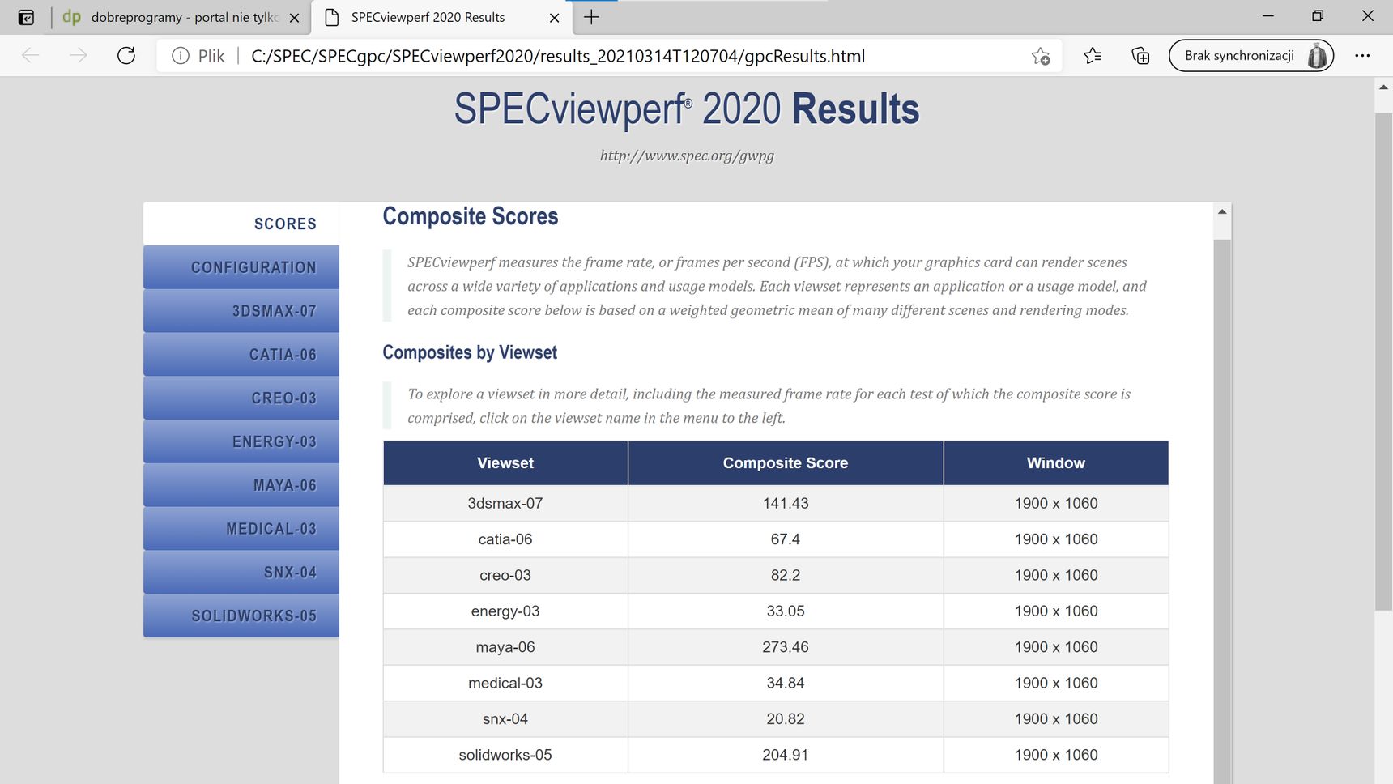The width and height of the screenshot is (1393, 784).
Task: Click the catia-06 table cell
Action: click(x=505, y=539)
